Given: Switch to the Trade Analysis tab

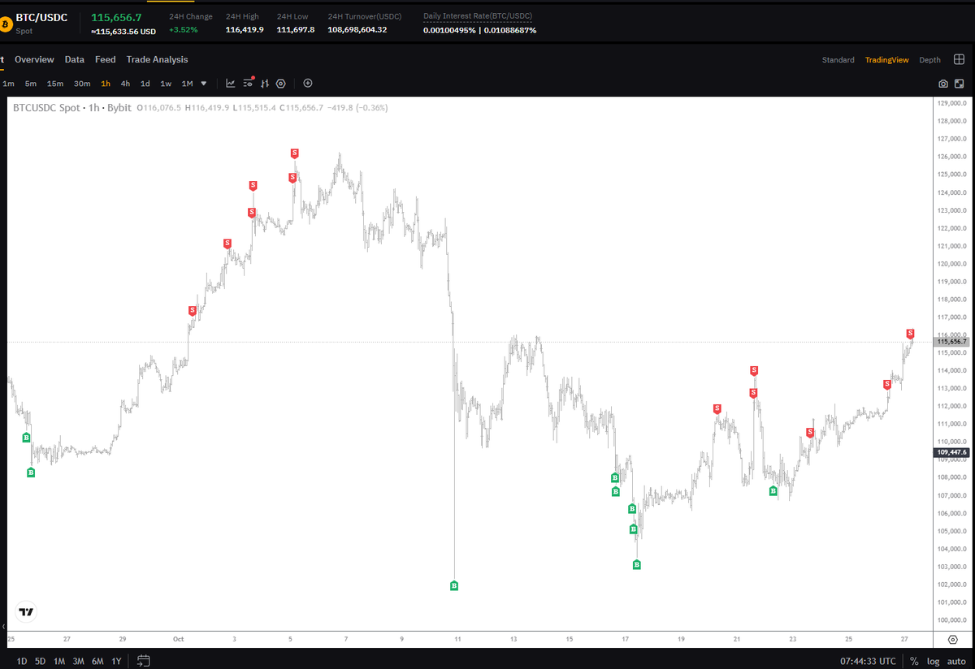Looking at the screenshot, I should [157, 59].
